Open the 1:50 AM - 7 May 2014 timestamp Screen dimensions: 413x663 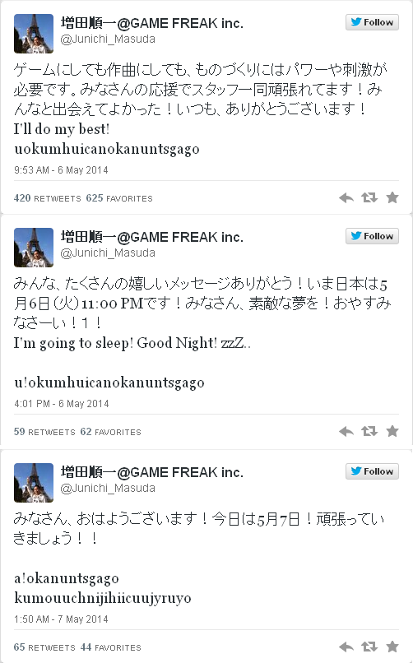pos(61,619)
